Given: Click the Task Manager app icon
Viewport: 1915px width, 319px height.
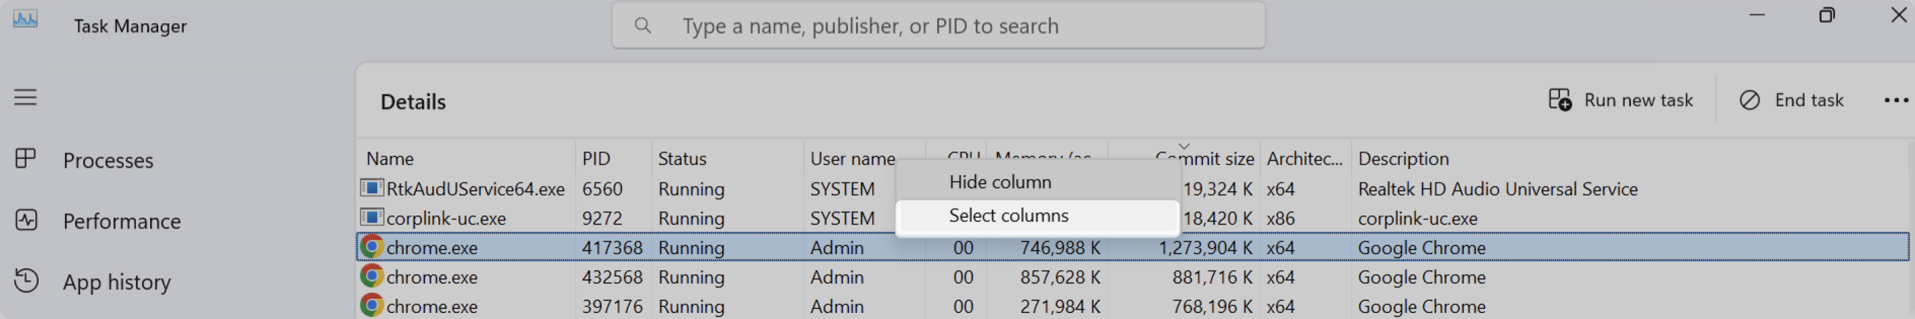Looking at the screenshot, I should tap(25, 21).
